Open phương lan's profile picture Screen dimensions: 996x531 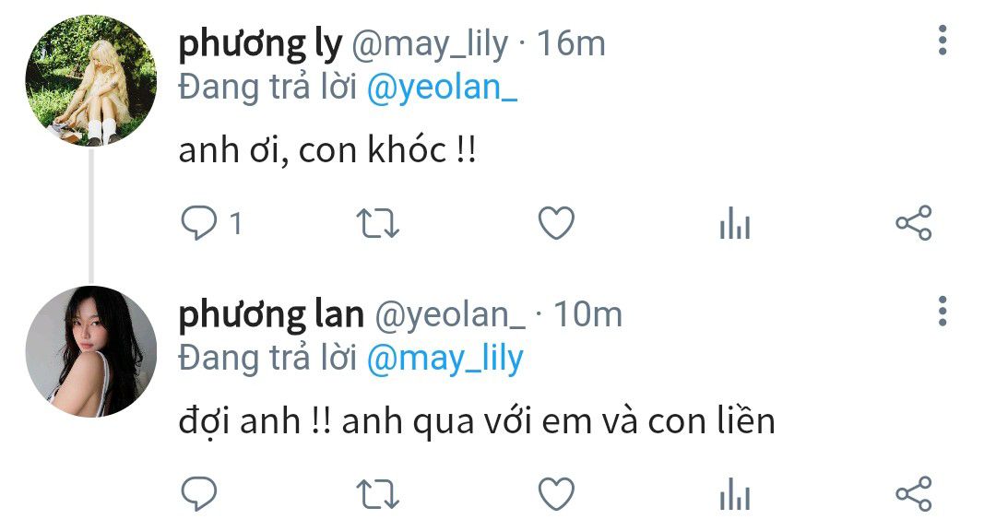[x=90, y=352]
